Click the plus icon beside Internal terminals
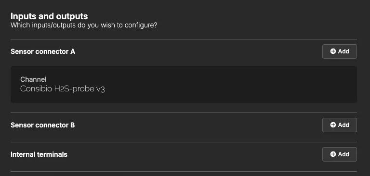 click(x=333, y=154)
